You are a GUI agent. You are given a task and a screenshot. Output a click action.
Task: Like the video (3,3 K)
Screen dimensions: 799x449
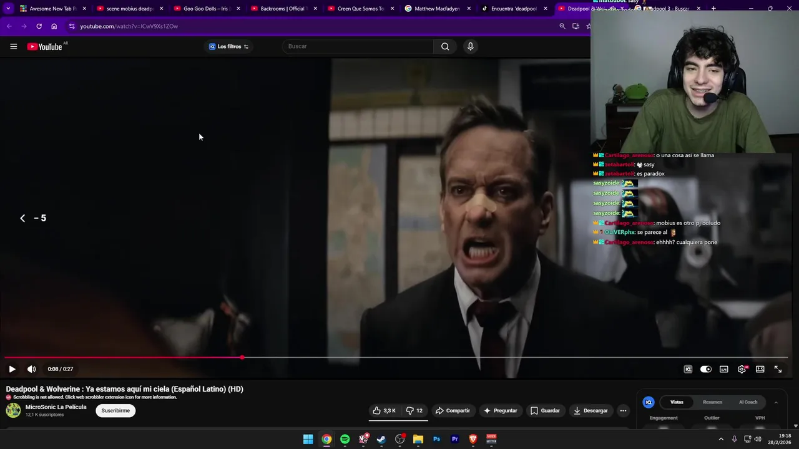coord(385,410)
